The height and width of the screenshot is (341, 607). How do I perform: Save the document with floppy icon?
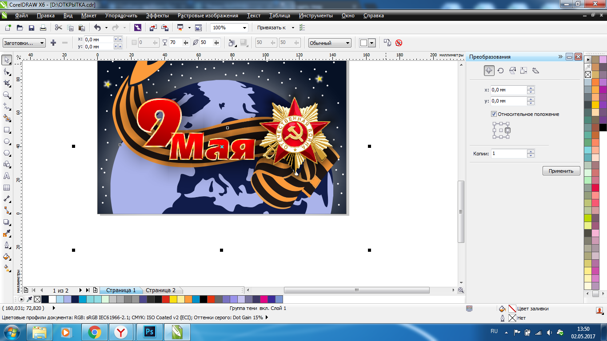[32, 28]
